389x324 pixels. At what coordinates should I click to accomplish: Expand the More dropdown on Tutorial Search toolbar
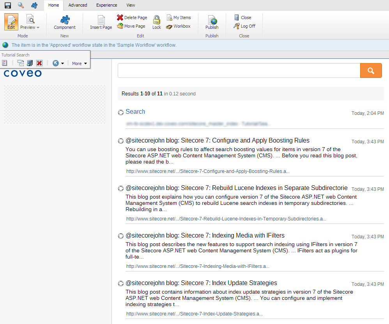79,63
